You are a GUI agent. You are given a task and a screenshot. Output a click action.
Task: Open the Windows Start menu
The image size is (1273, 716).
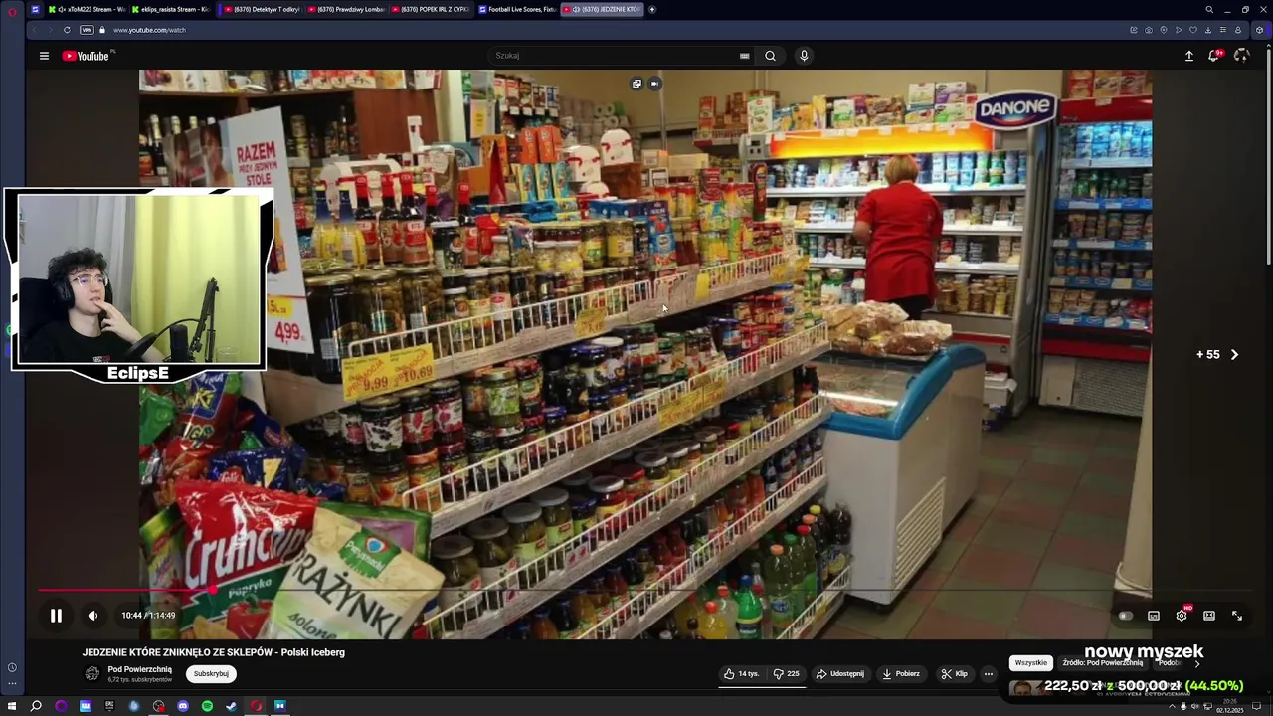12,706
